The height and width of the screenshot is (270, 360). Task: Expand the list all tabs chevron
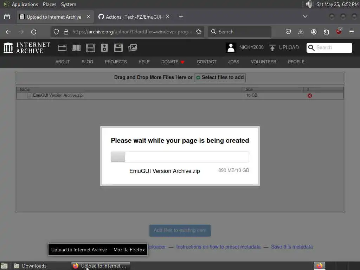tap(305, 17)
